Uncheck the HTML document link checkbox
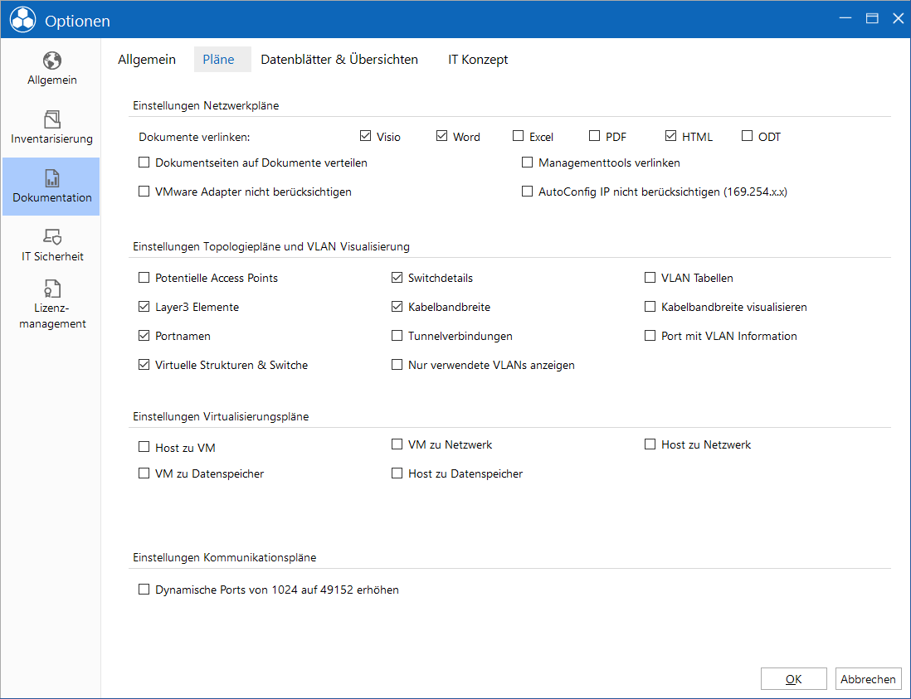Viewport: 911px width, 699px height. coord(670,136)
